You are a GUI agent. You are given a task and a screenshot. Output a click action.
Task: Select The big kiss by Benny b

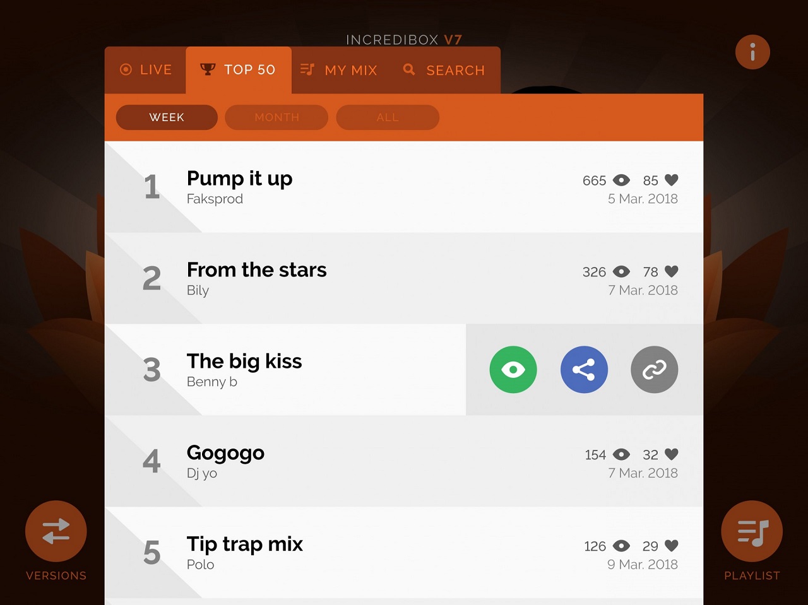click(x=244, y=362)
